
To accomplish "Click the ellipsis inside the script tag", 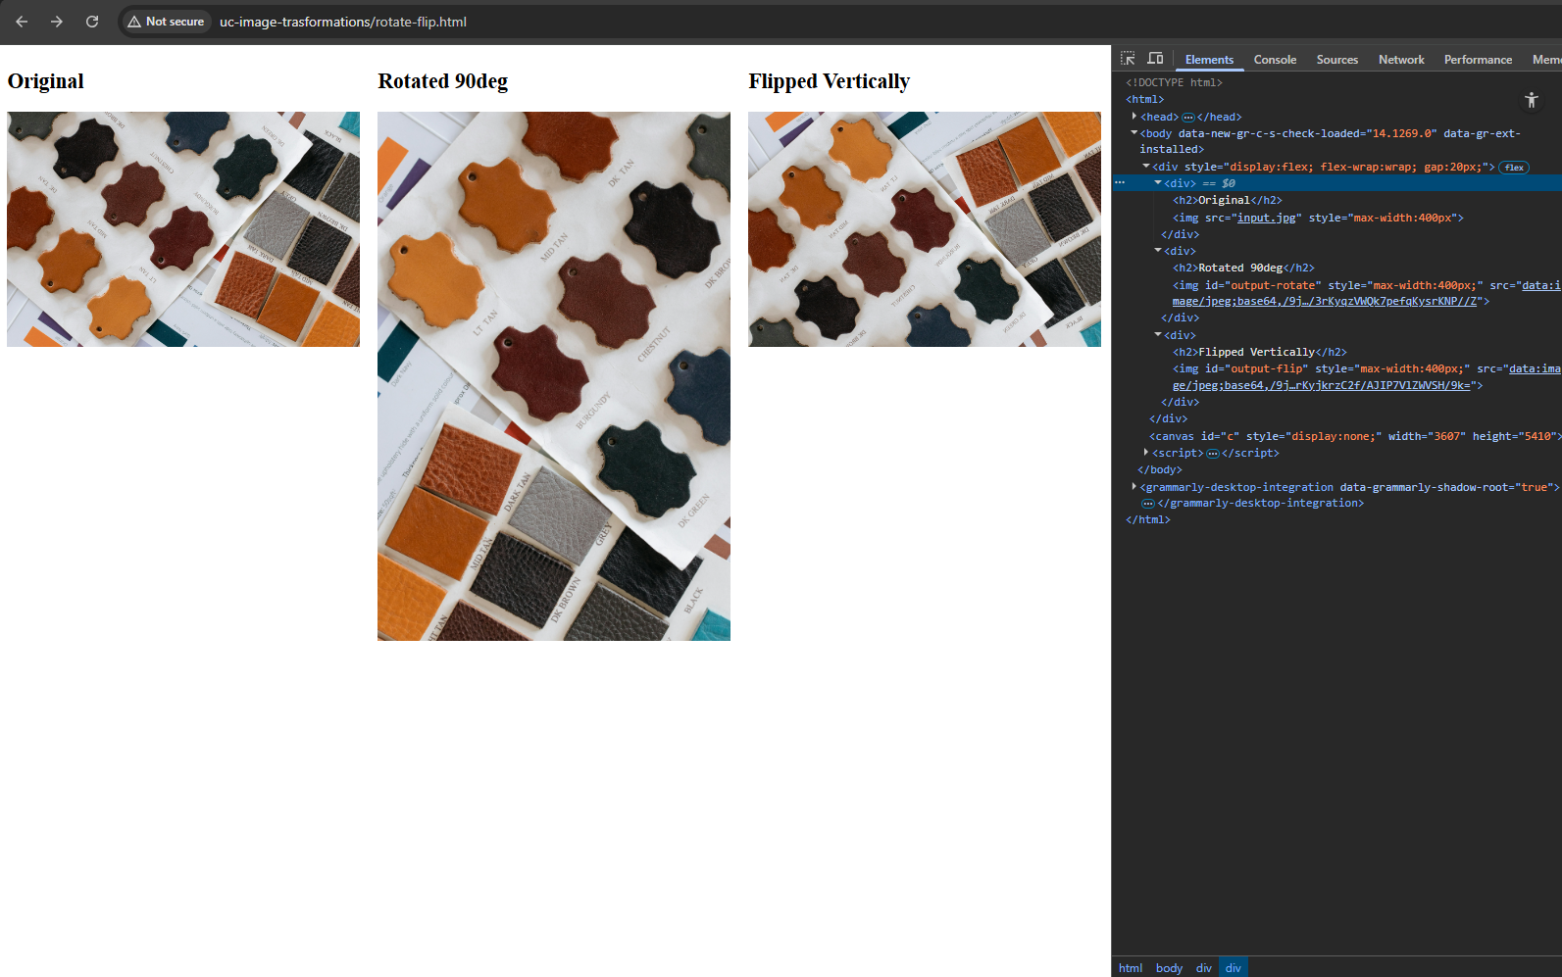I will (x=1213, y=454).
